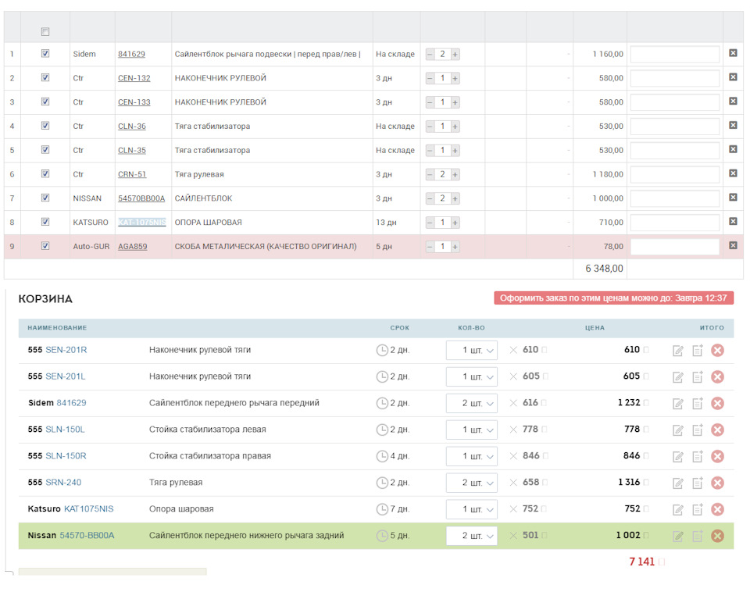Open quantity dropdown for 555 SEN-201R
This screenshot has width=750, height=592.
[x=472, y=350]
